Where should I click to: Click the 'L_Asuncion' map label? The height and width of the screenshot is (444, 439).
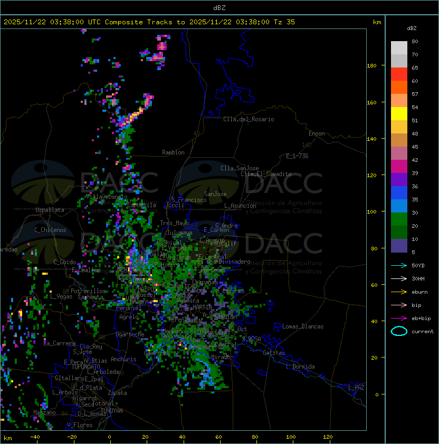pos(240,206)
